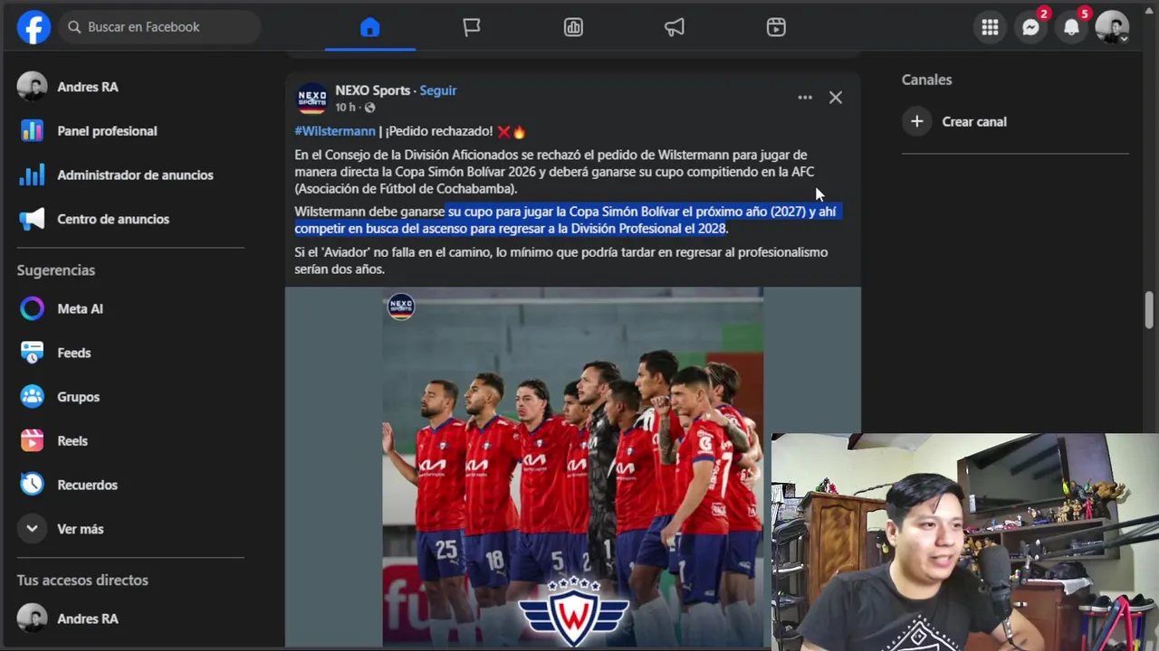Screen dimensions: 1159x651
Task: Click the Buscar en Facebook search field
Action: click(160, 27)
